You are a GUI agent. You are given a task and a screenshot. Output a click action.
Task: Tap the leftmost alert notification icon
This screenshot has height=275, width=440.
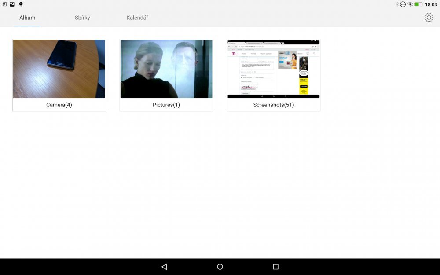click(x=4, y=4)
